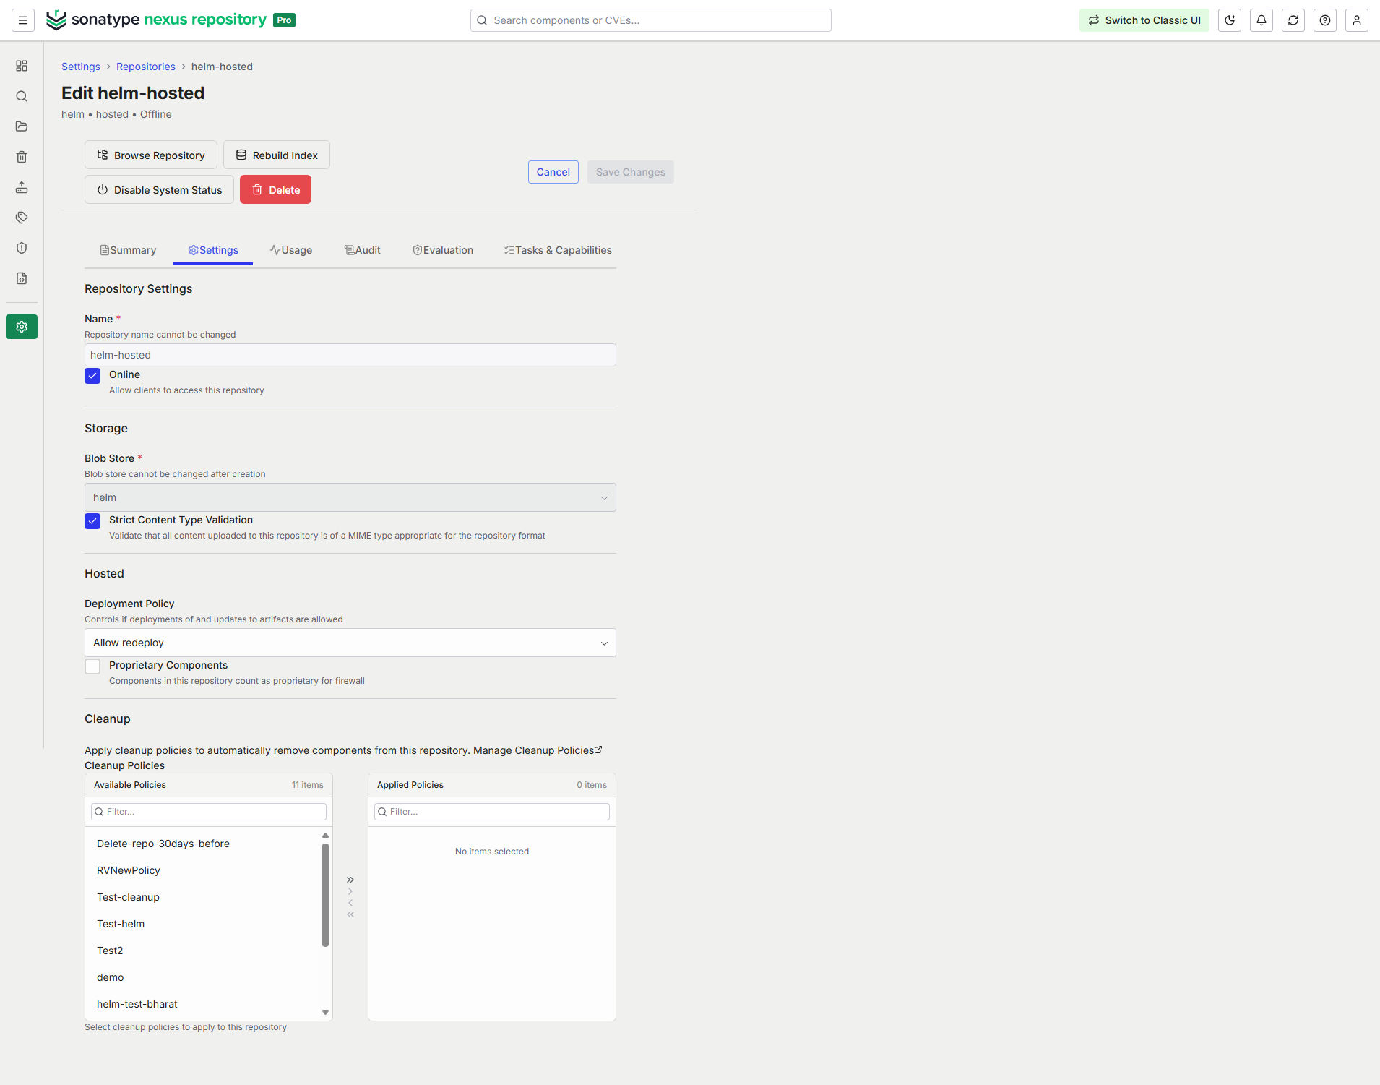1380x1085 pixels.
Task: Switch to Classic UI
Action: click(1144, 20)
